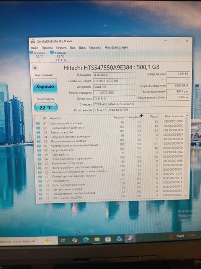Image resolution: width=201 pixels, height=269 pixels.
Task: Open the Правка menu
Action: 47,48
